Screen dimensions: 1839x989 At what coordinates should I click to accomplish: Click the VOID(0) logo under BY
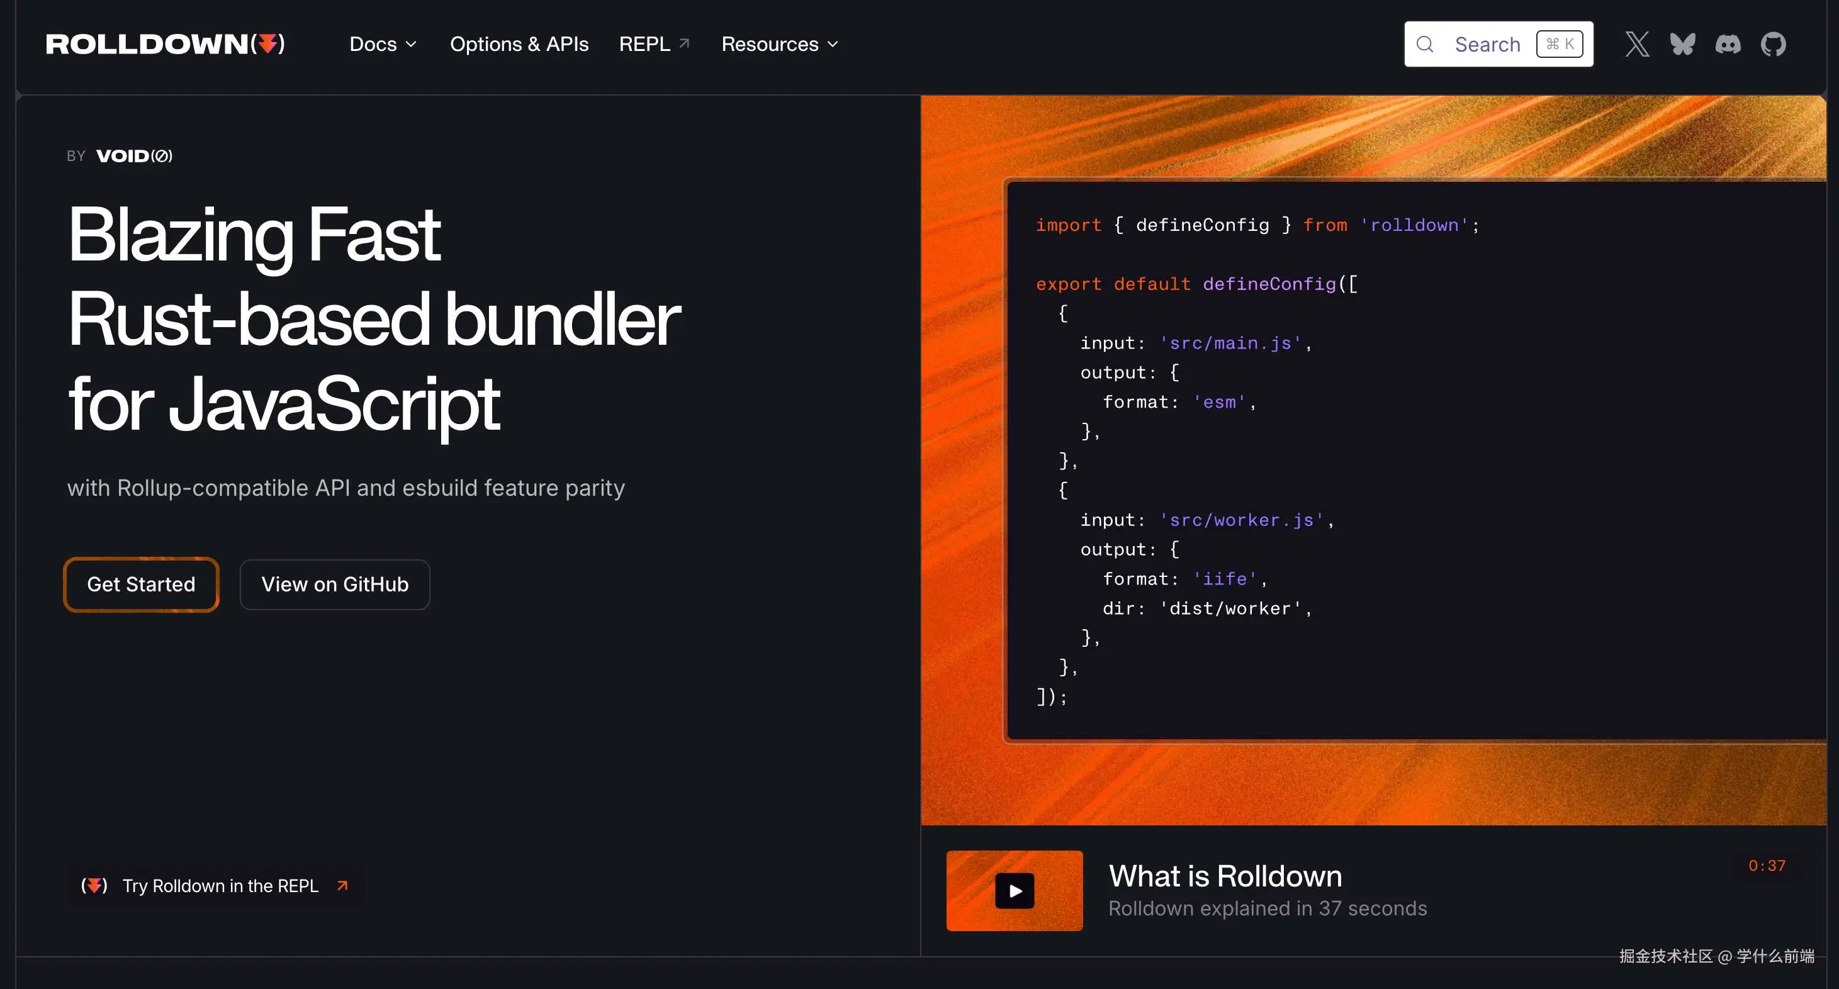134,155
